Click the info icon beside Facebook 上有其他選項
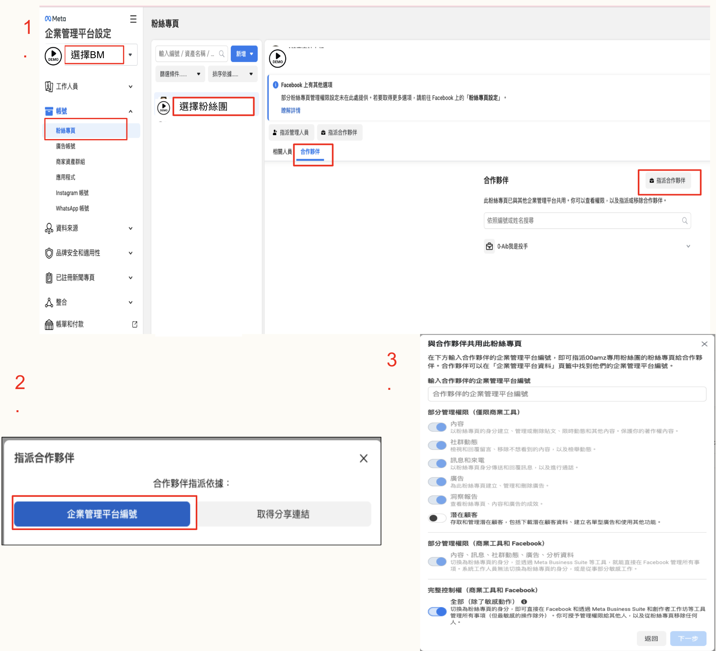This screenshot has height=651, width=716. pos(275,85)
